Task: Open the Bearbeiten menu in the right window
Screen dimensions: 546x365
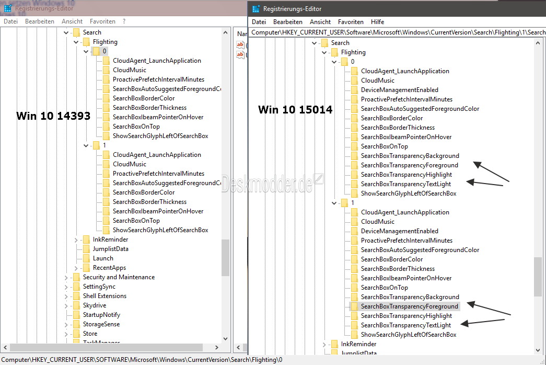Action: (x=287, y=21)
